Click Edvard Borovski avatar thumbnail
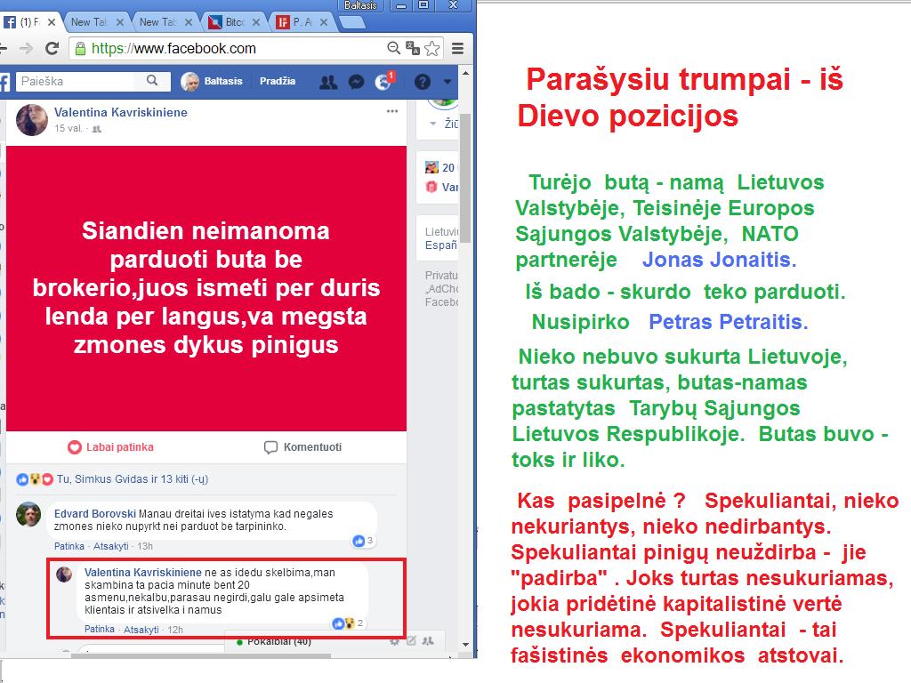The image size is (911, 683). (28, 515)
